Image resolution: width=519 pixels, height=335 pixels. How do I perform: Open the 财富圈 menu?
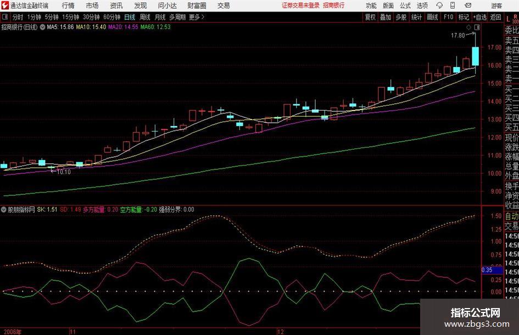pyautogui.click(x=197, y=6)
